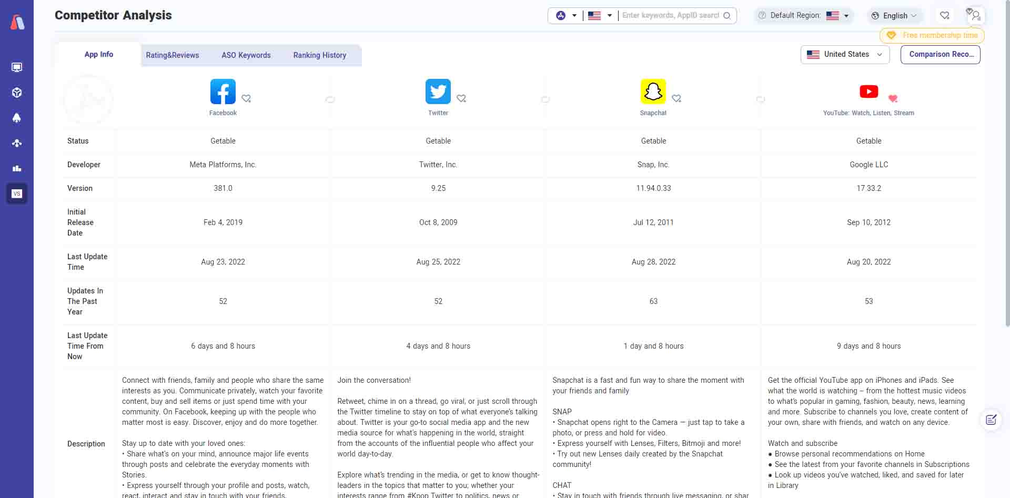Viewport: 1010px width, 498px height.
Task: Click the VS comparison icon in sidebar
Action: coord(17,194)
